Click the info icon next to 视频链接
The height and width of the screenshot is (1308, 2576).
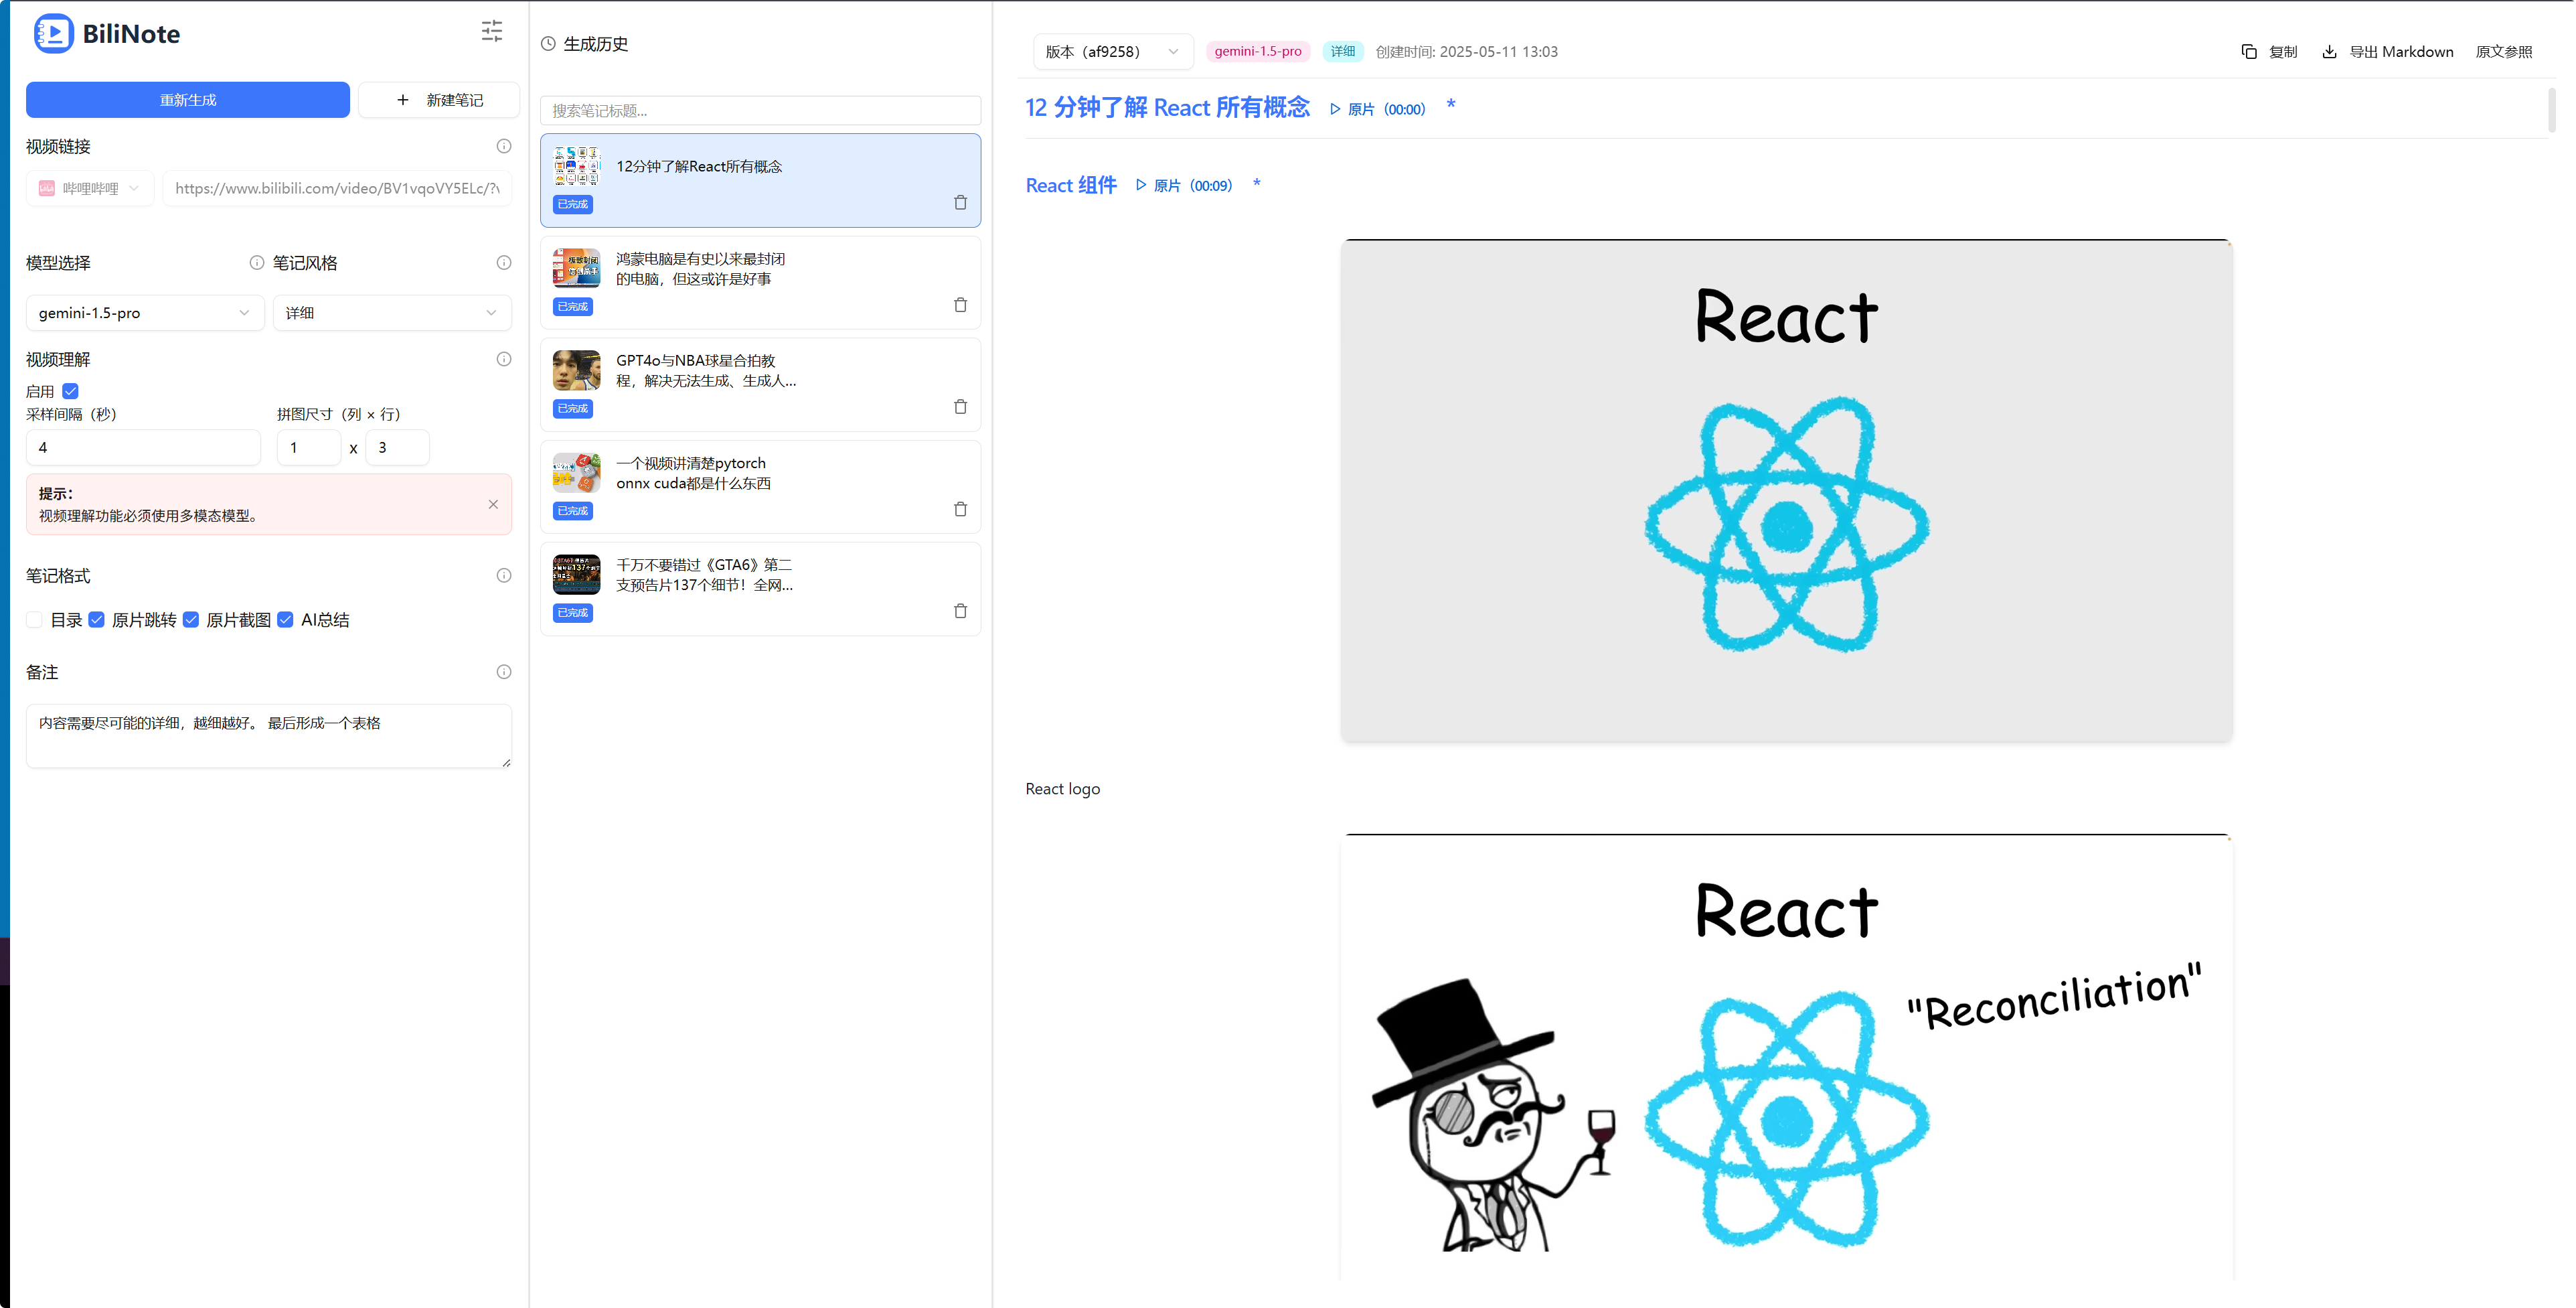pyautogui.click(x=504, y=146)
